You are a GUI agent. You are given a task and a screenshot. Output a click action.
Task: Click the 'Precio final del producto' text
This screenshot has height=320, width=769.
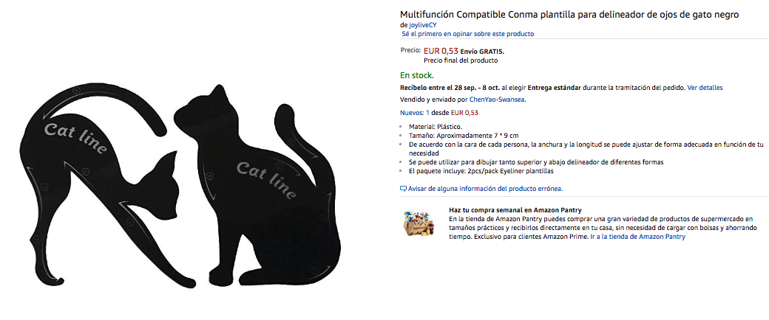[x=461, y=60]
